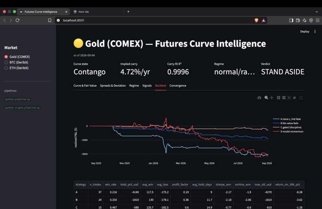Click the -4140 total PnL cell
322x209 pixels.
tap(129, 192)
